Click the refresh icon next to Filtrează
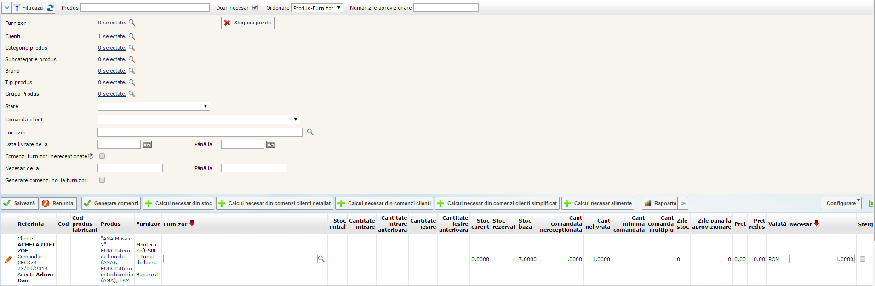The width and height of the screenshot is (875, 286). click(50, 8)
